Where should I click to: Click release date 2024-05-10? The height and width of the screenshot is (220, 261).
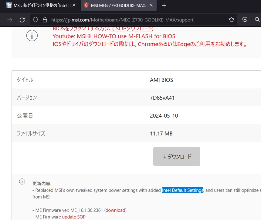[x=164, y=116]
